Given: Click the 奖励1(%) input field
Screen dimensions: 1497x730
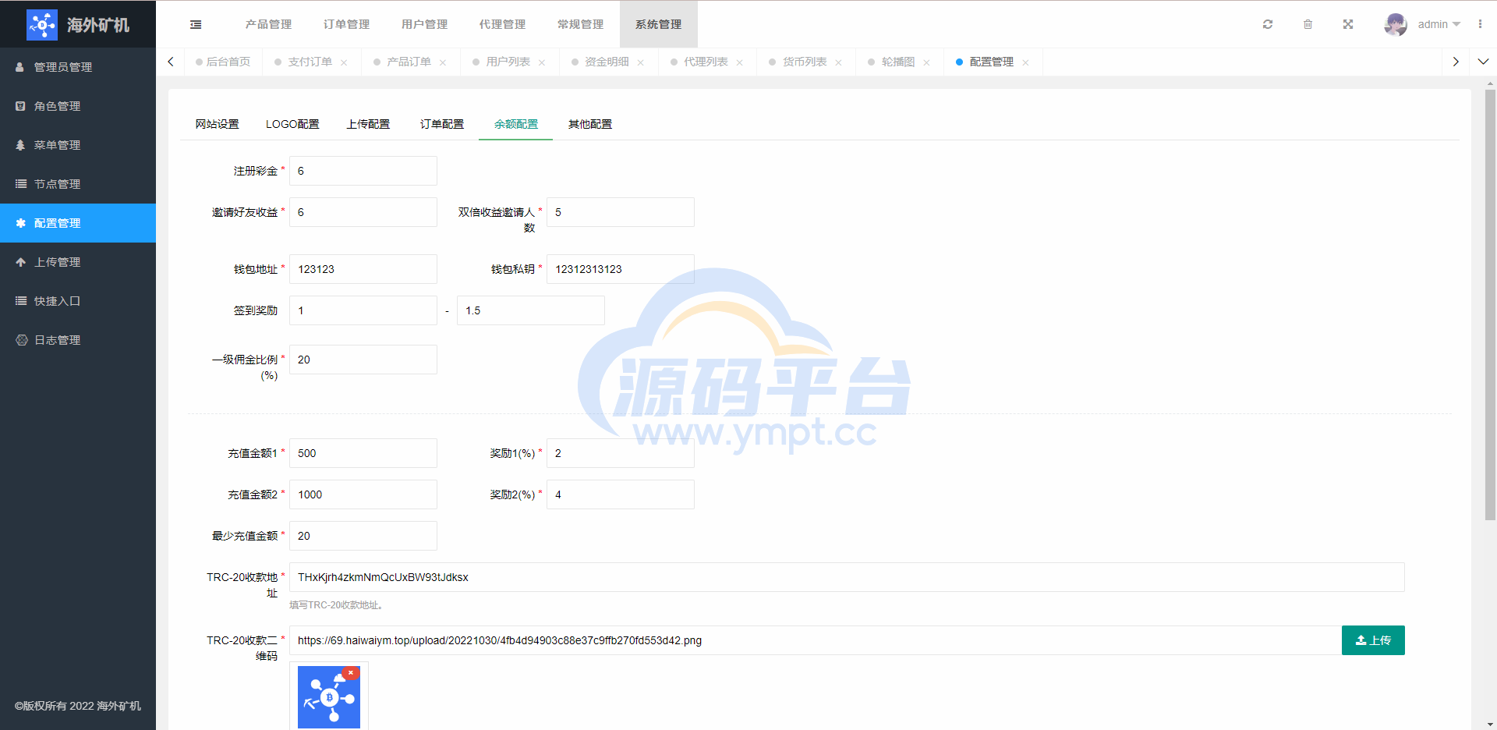Looking at the screenshot, I should point(621,453).
